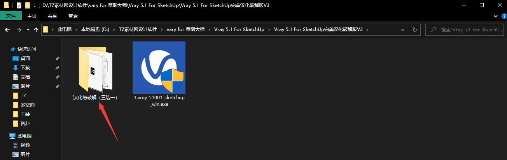Viewport: 507px width, 160px height.
Task: Open the Customize Quick Access Toolbar dropdown
Action: click(x=35, y=6)
